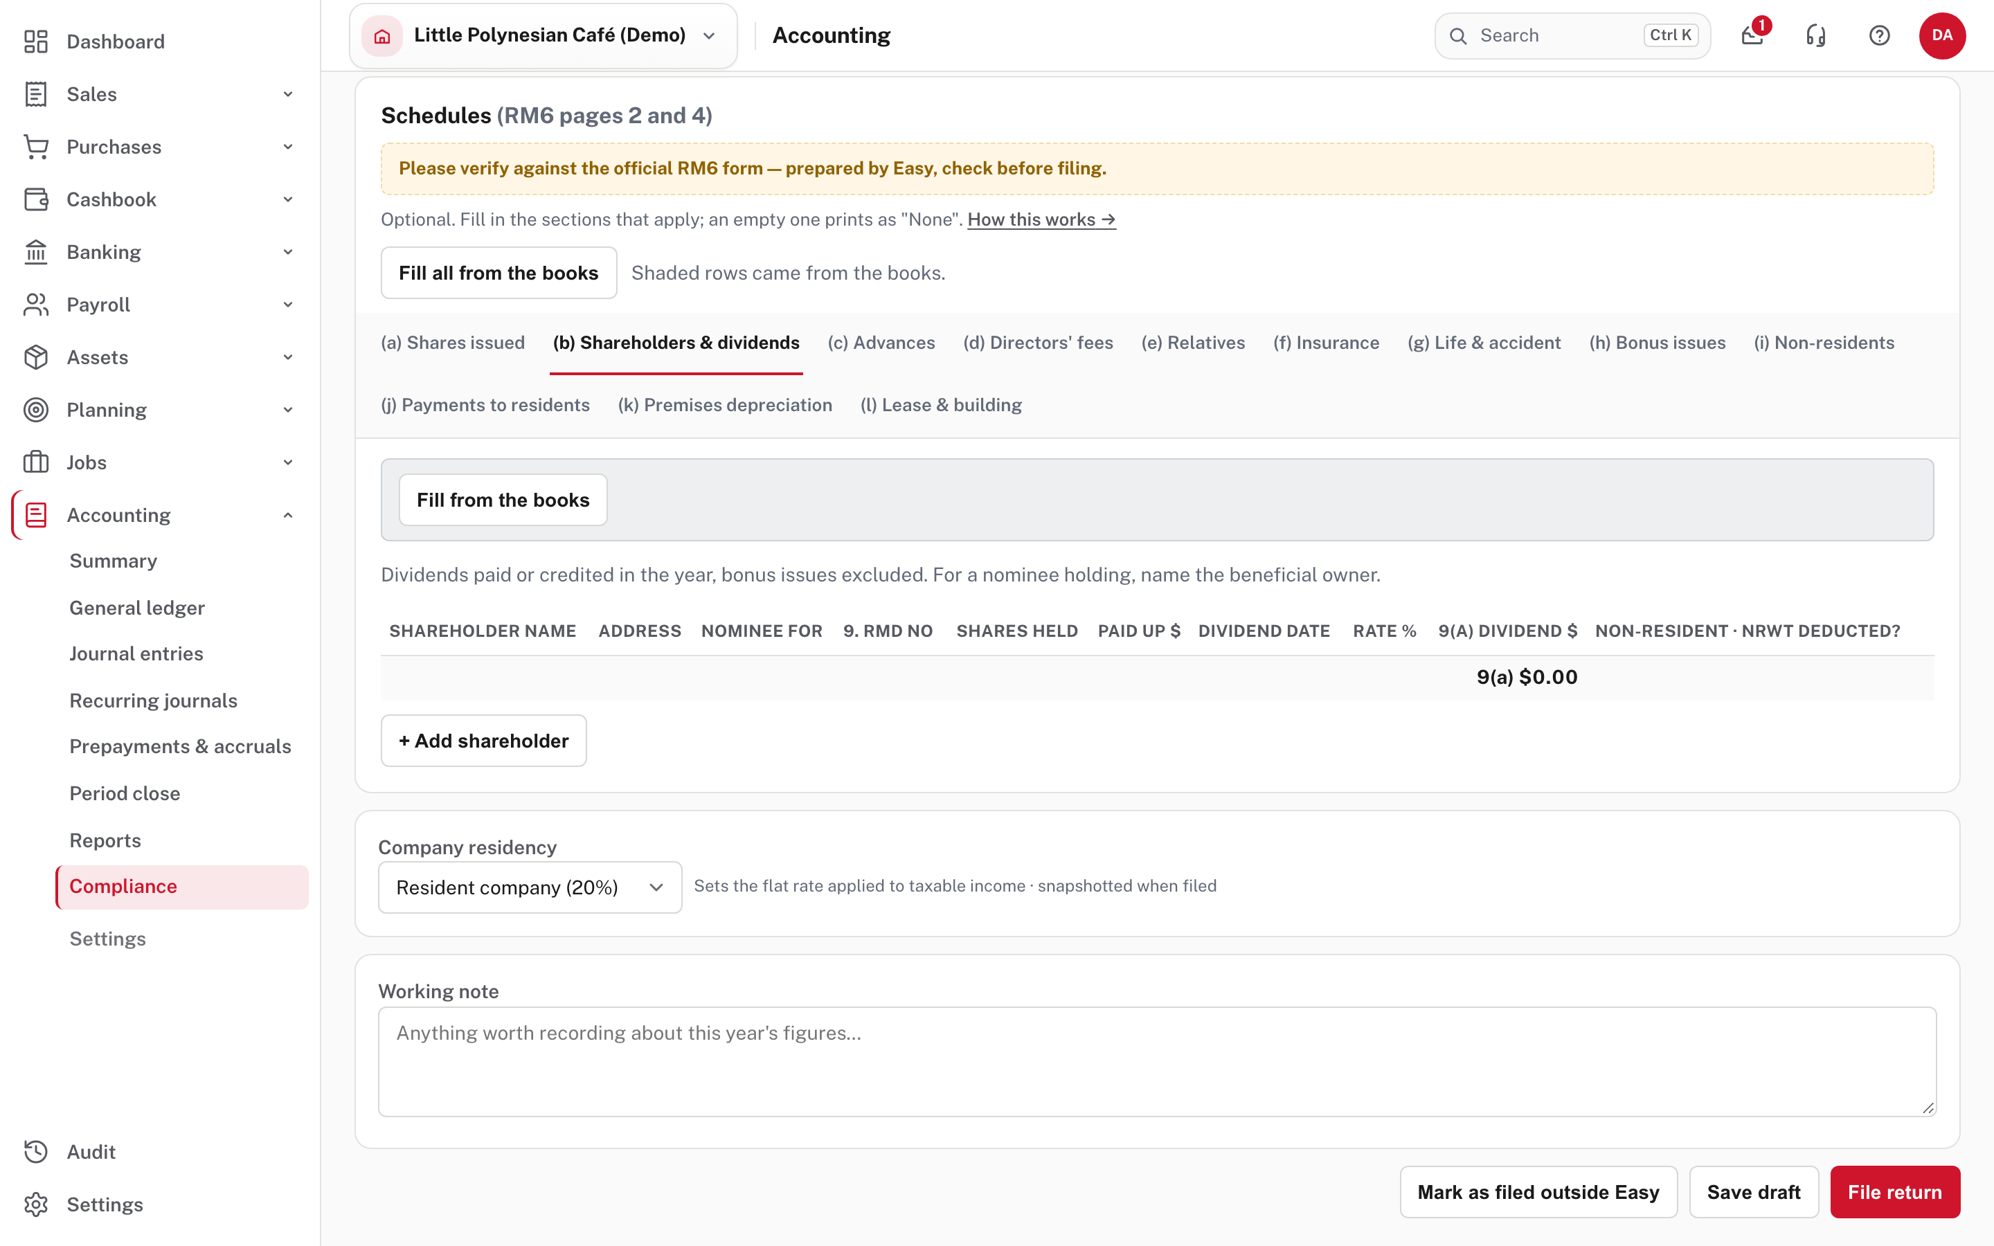The height and width of the screenshot is (1246, 1994).
Task: Select the (d) Directors' fees tab
Action: point(1037,343)
